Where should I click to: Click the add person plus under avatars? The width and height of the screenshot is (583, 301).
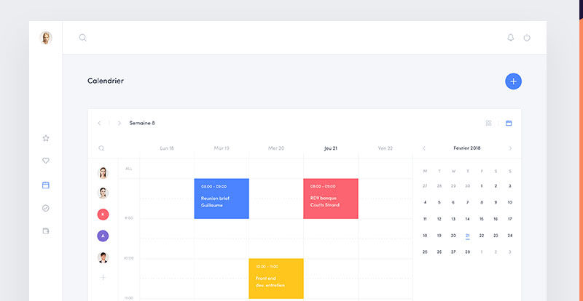click(103, 277)
